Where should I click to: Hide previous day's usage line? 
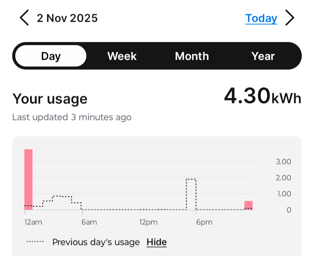(157, 242)
